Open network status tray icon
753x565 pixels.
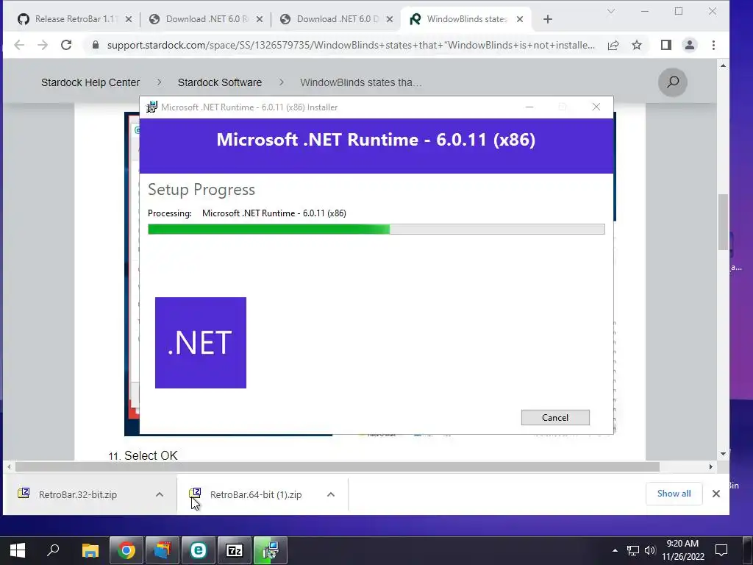633,550
